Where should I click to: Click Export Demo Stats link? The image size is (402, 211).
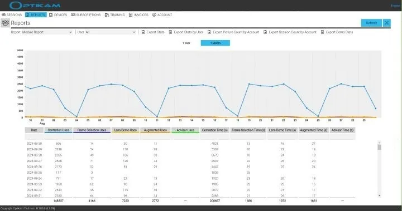(339, 32)
